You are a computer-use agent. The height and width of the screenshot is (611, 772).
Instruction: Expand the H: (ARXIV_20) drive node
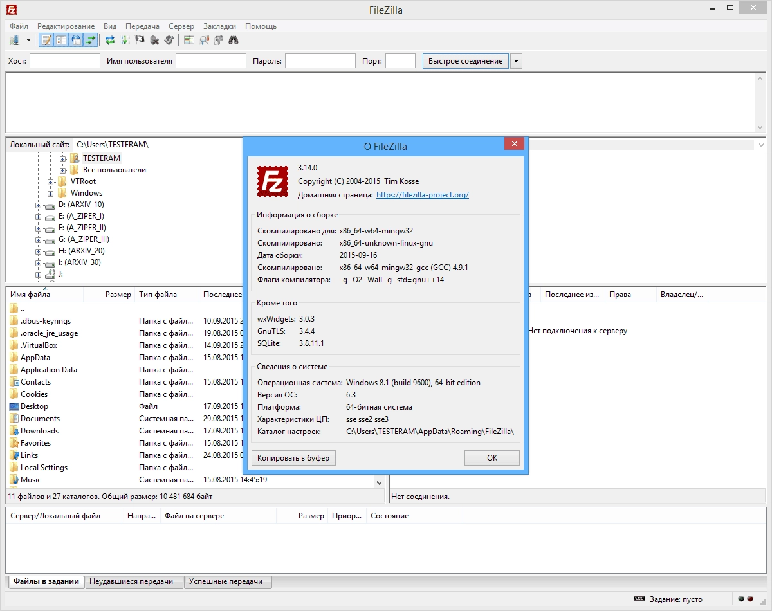[x=39, y=251]
